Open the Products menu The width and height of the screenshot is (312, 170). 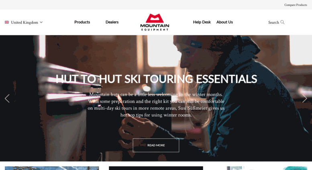[82, 22]
